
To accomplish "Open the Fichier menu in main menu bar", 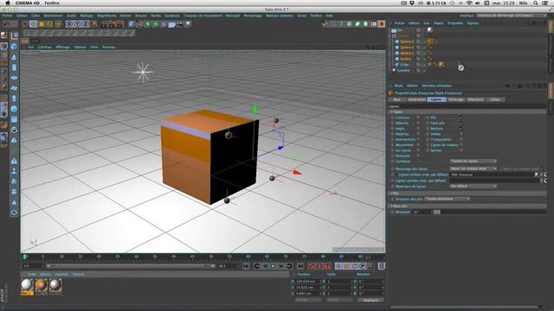I will (7, 16).
